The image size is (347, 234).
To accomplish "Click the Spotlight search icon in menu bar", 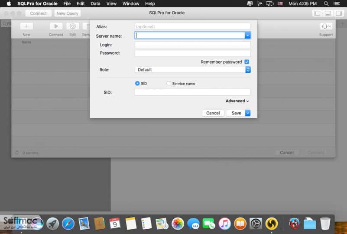I will (x=326, y=3).
